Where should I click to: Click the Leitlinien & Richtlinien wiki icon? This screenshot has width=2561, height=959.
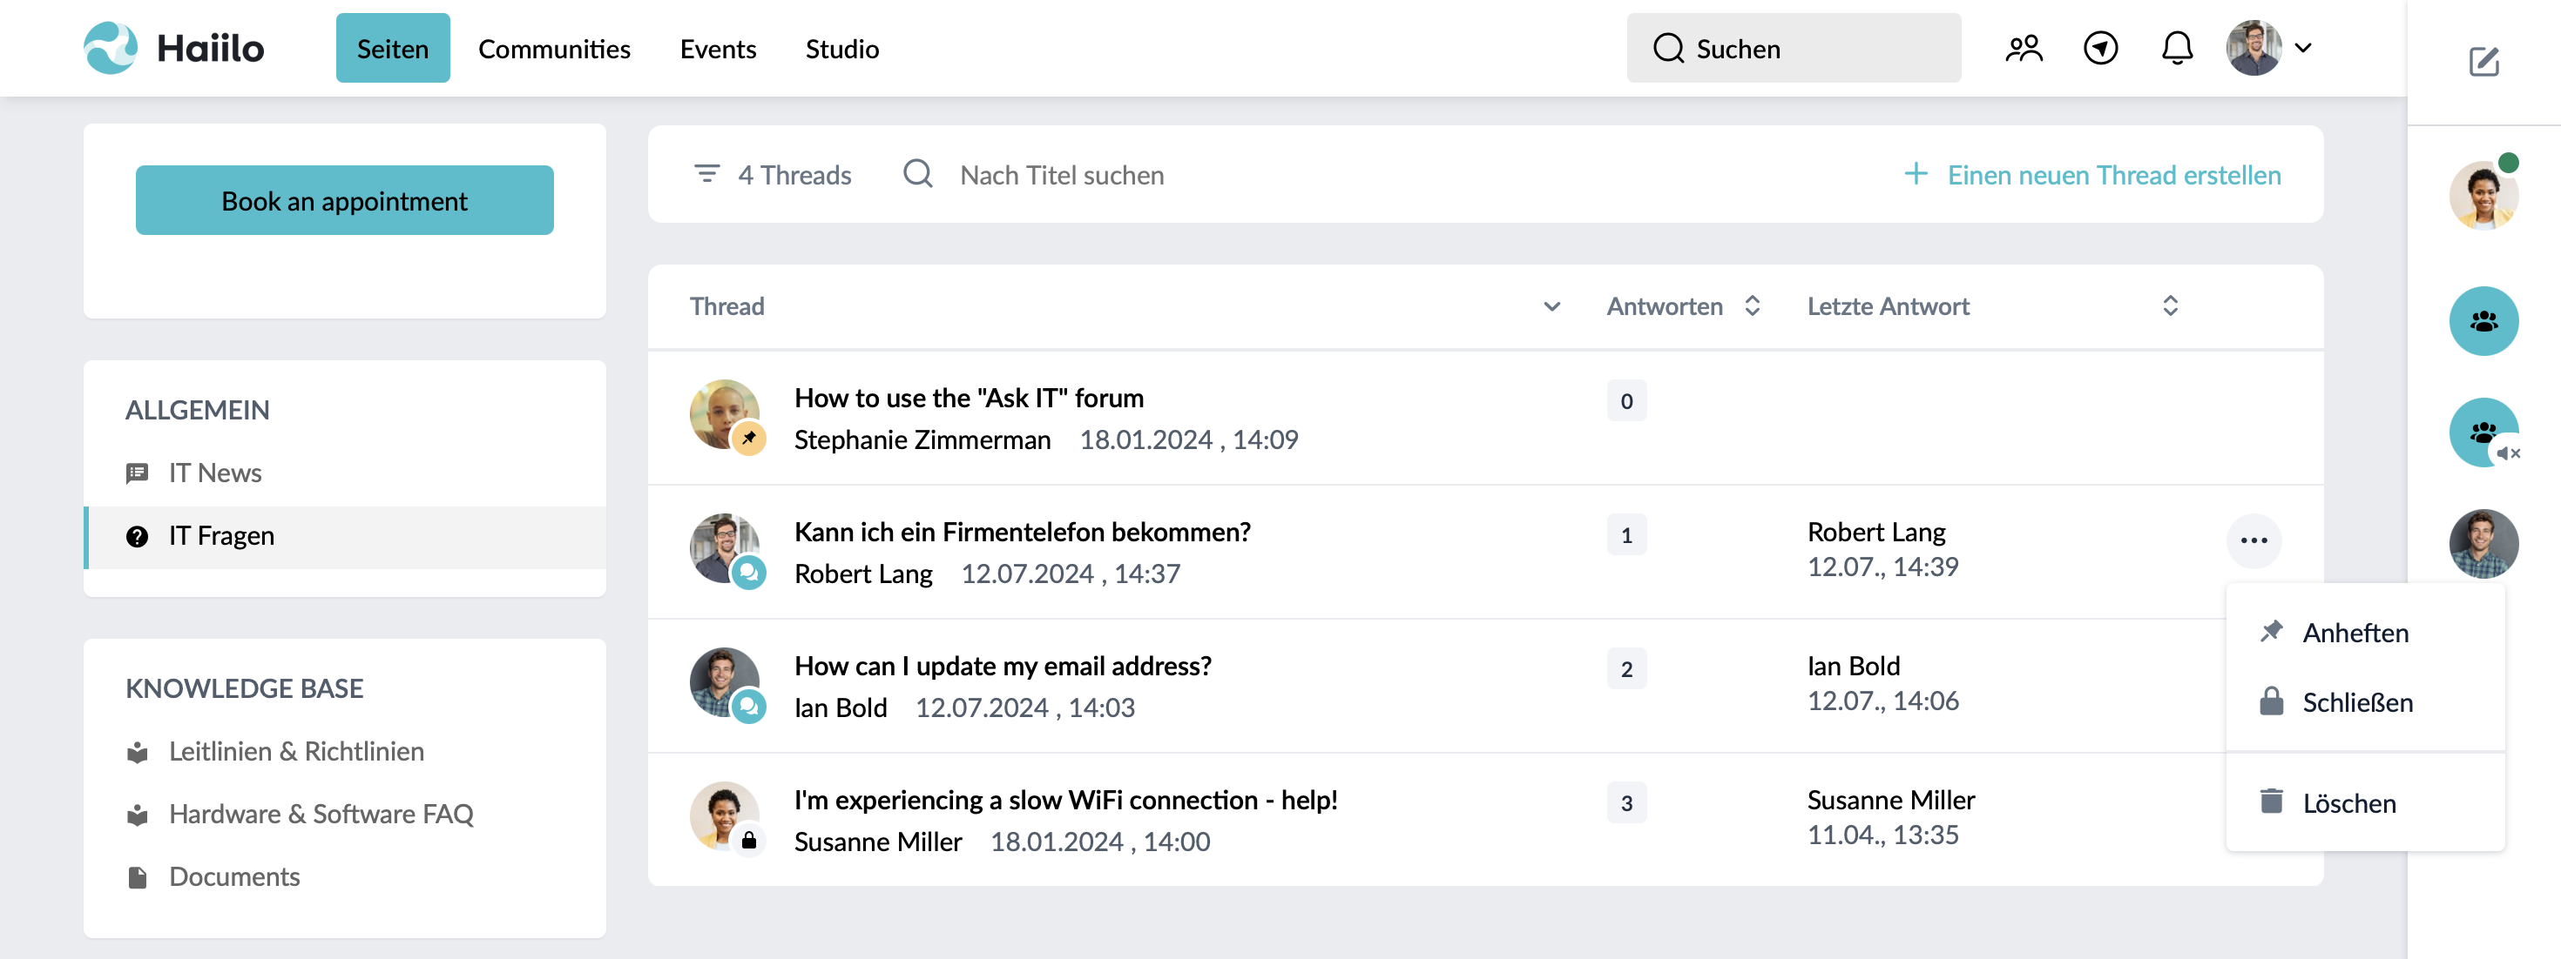(138, 753)
